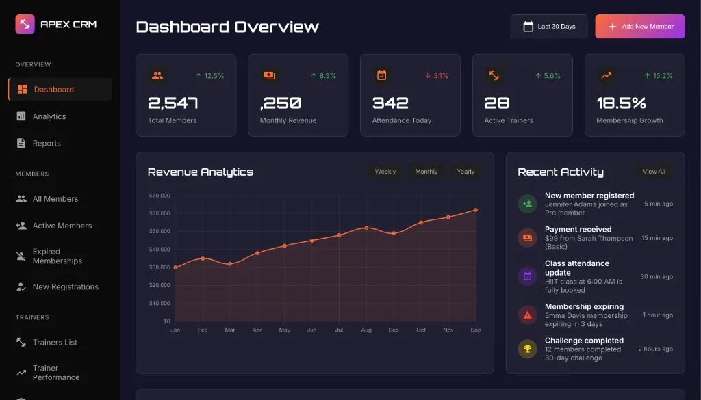Click the calendar-check icon on Attendance Today card

[381, 75]
